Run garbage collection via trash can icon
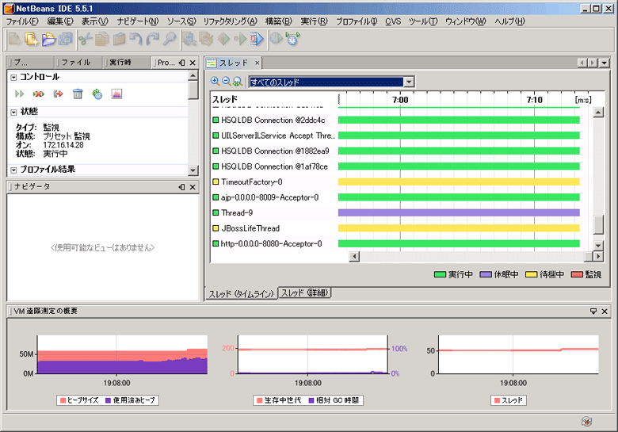This screenshot has height=432, width=618. [x=78, y=94]
